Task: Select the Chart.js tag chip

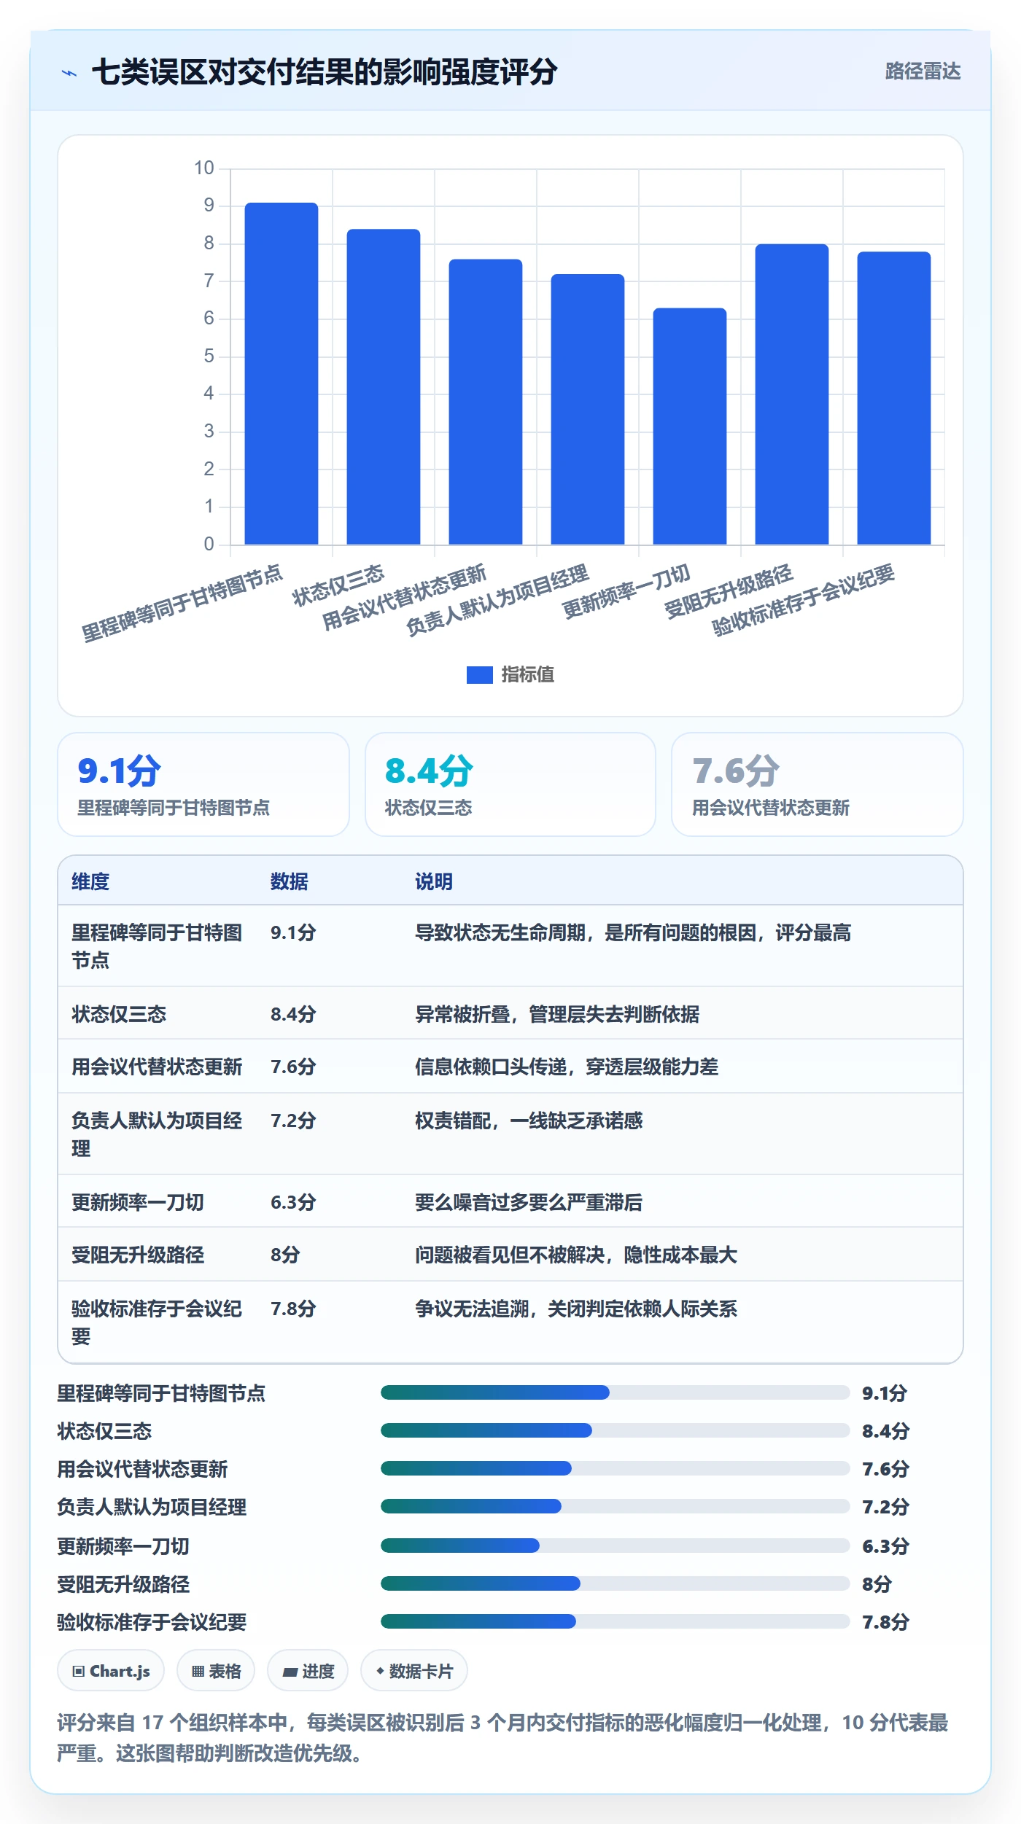Action: point(111,1670)
